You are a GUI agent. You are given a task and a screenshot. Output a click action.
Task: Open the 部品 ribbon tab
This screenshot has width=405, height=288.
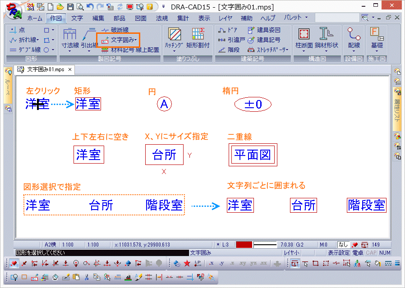click(120, 18)
